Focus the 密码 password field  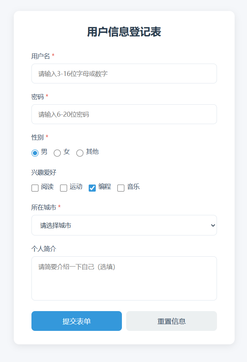(x=124, y=114)
